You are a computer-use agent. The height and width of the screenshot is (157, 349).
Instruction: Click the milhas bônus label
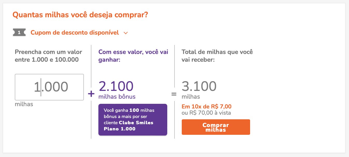coord(117,97)
